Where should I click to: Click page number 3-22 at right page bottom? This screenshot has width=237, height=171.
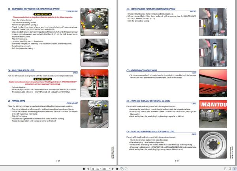pyautogui.click(x=177, y=161)
